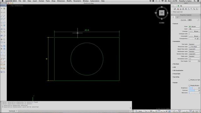
Task: Click the Layer Previous icon
Action: (181, 9)
